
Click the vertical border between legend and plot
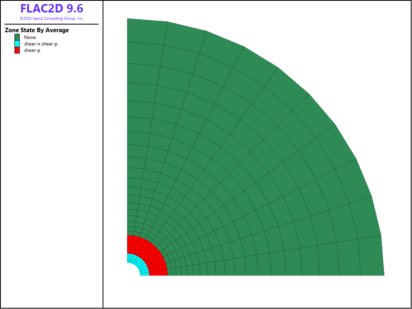pos(103,161)
